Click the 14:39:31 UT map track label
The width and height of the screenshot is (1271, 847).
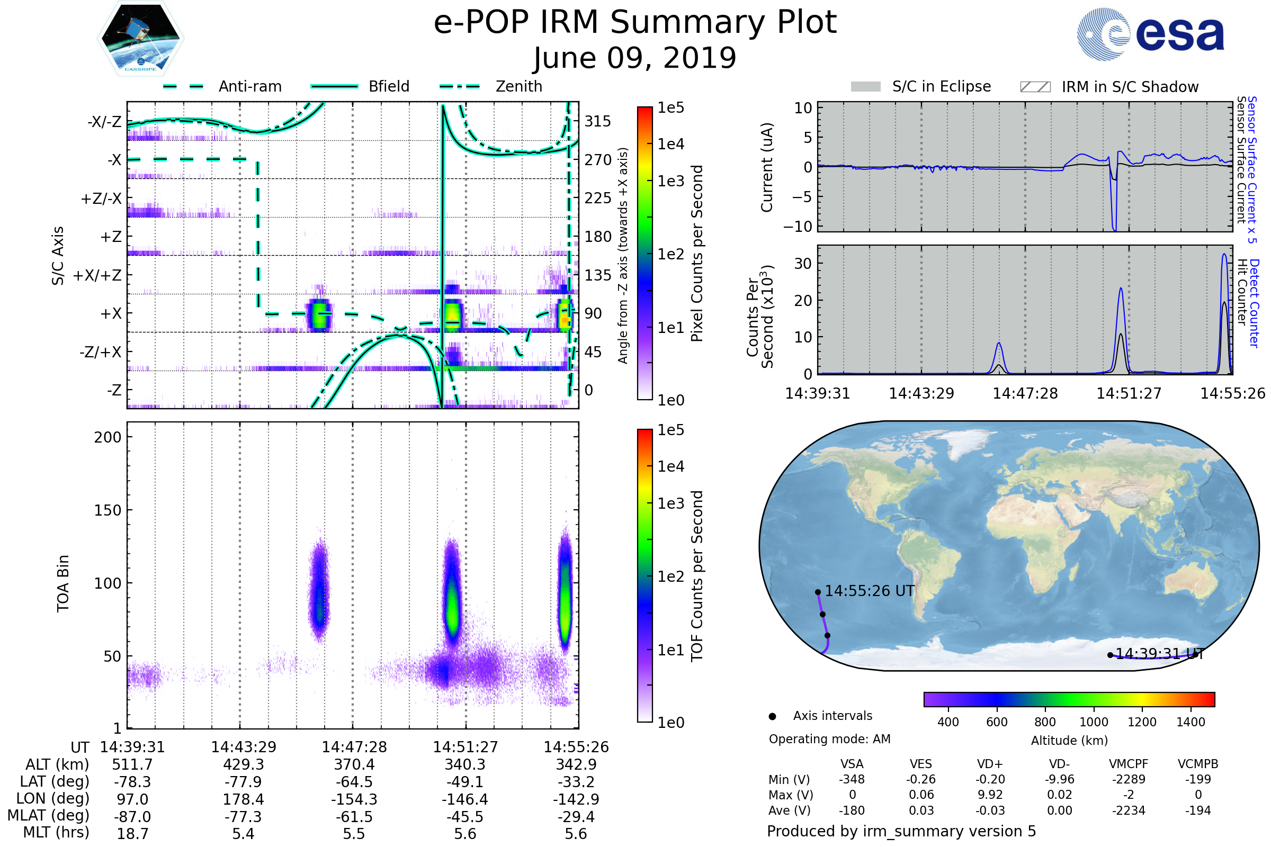[1160, 654]
